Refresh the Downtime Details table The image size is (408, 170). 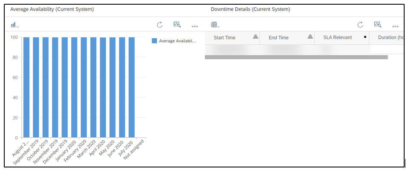click(x=360, y=25)
